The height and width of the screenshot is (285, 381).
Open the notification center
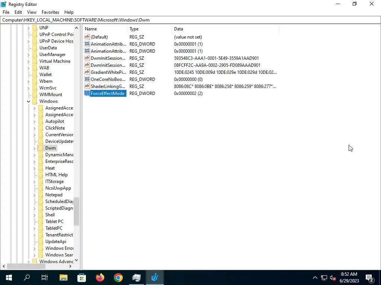(x=369, y=278)
